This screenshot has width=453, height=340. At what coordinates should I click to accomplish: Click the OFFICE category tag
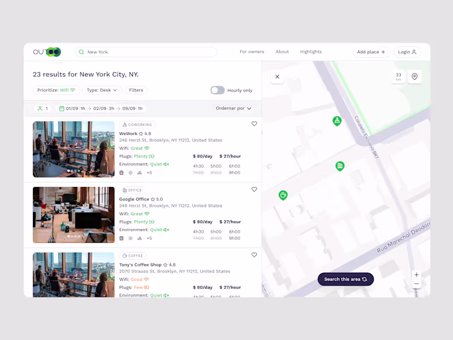(x=133, y=190)
